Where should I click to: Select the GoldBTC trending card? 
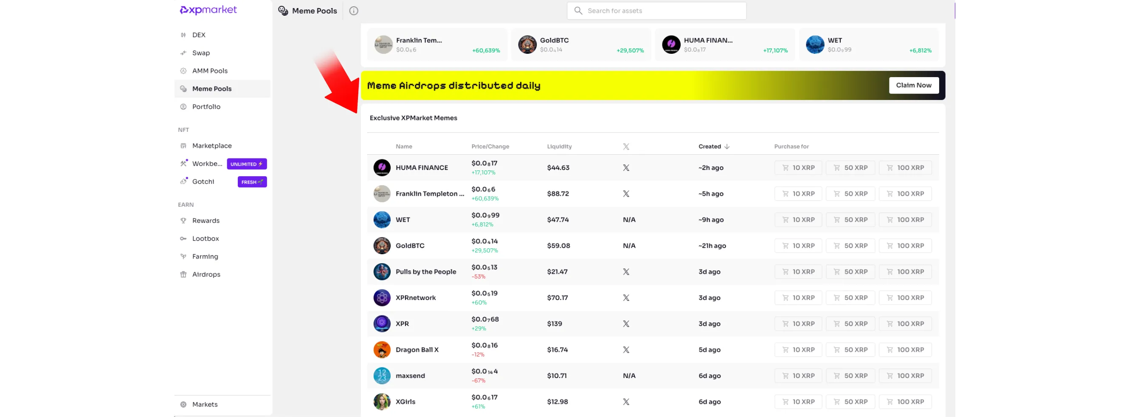581,45
